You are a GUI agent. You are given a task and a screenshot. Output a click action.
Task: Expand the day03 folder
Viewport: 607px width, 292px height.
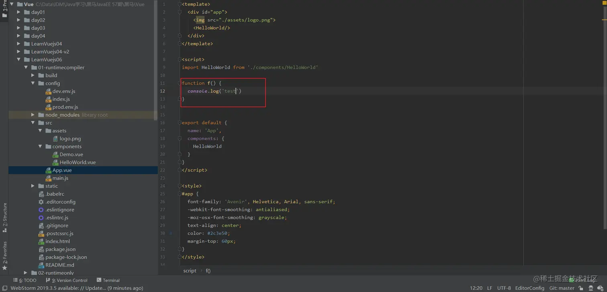coord(18,28)
